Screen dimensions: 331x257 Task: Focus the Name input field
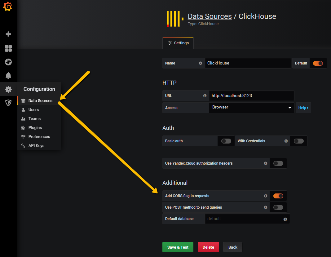coord(248,63)
